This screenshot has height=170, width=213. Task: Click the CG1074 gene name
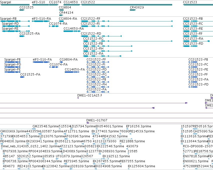[55, 2]
